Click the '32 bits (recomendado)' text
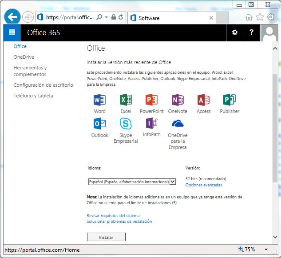Image resolution: width=281 pixels, height=258 pixels. (x=206, y=179)
